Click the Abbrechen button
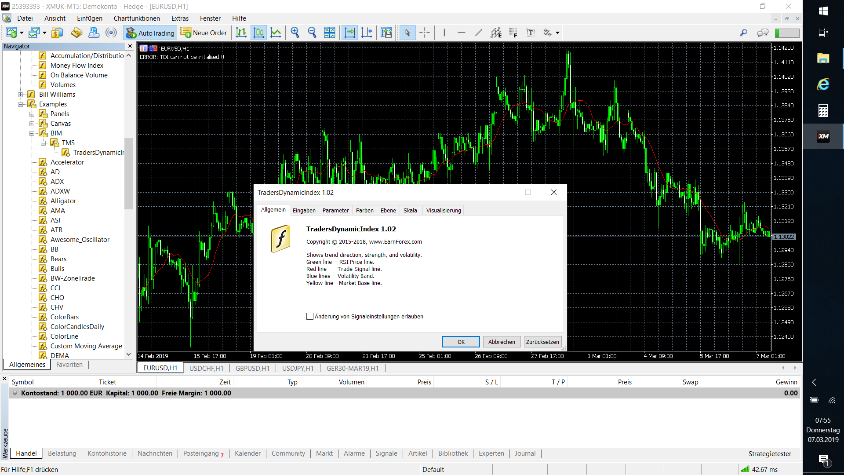Screen dimensions: 844x475 [x=502, y=342]
